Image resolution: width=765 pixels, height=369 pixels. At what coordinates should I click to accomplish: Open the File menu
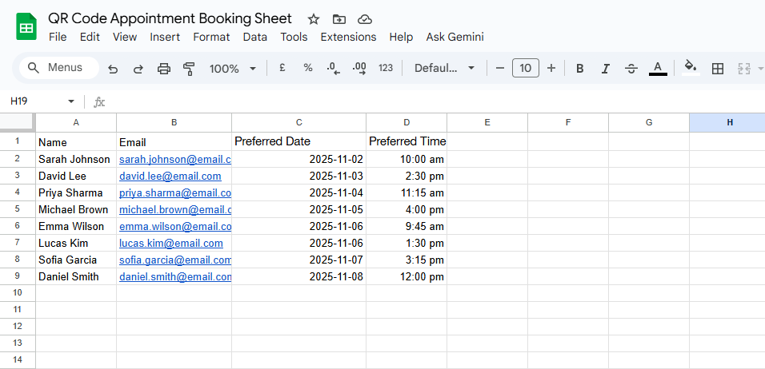(58, 37)
